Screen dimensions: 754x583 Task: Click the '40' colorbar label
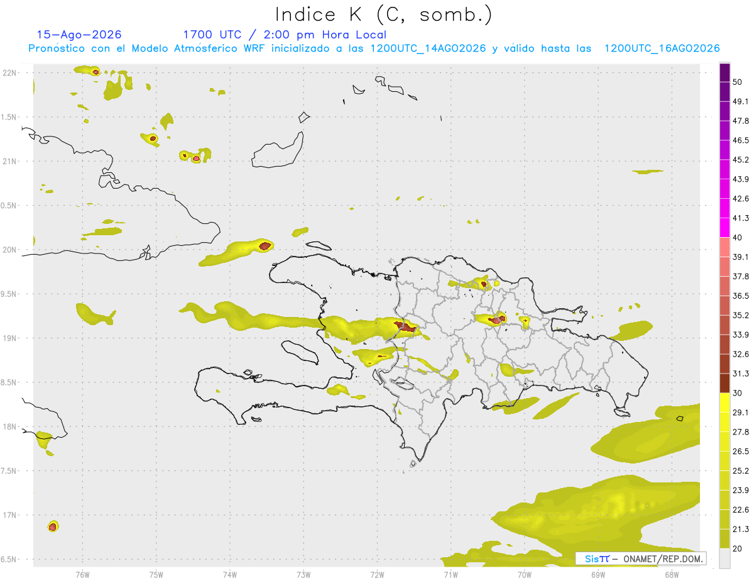pos(738,238)
